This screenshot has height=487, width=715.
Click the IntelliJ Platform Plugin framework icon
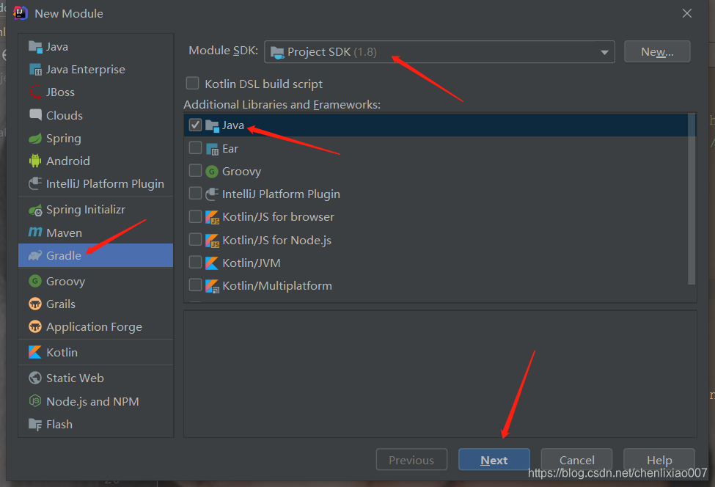coord(212,194)
